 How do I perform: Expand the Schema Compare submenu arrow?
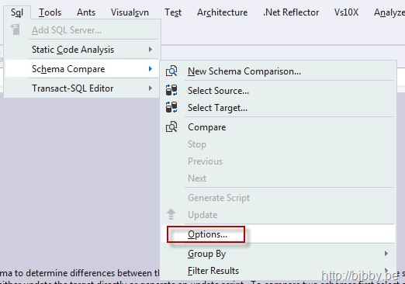tap(151, 69)
